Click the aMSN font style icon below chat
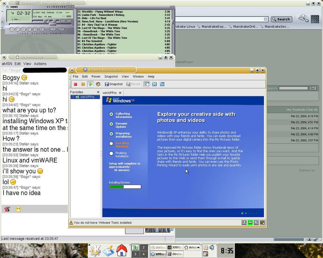This screenshot has height=258, width=323. coord(7,209)
